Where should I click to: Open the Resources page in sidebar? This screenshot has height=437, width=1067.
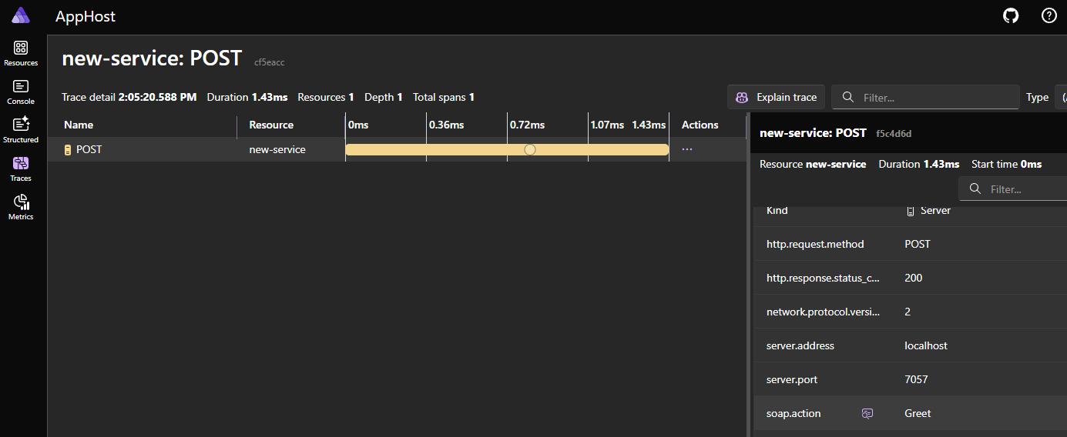pyautogui.click(x=21, y=53)
